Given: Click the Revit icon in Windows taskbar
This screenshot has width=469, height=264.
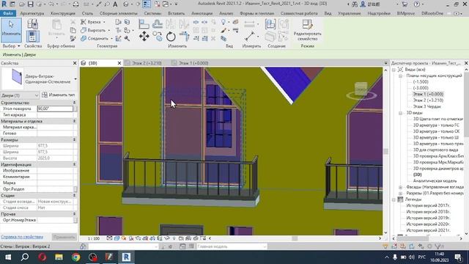Looking at the screenshot, I should point(126,257).
